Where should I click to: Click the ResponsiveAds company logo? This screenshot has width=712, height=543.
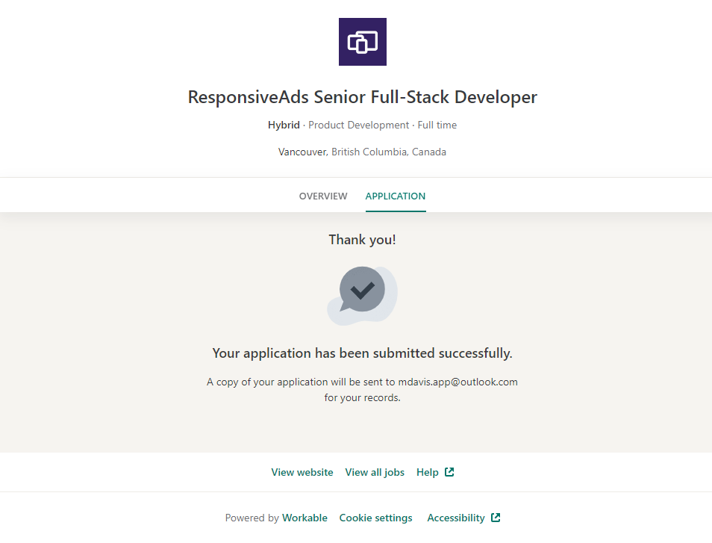(x=362, y=42)
